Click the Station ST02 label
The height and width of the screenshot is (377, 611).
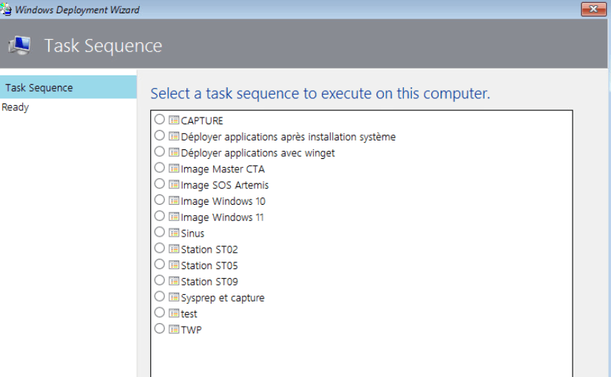209,249
